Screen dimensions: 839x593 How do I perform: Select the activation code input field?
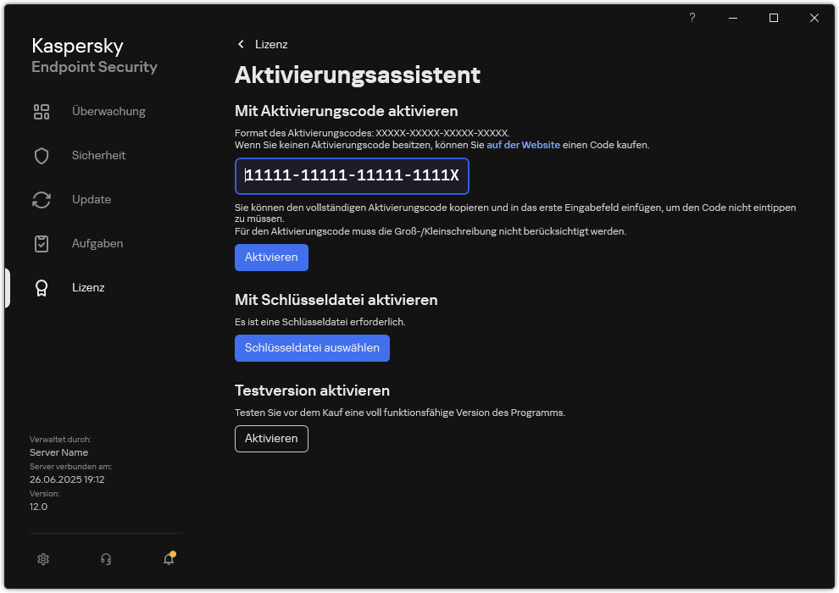pos(352,176)
